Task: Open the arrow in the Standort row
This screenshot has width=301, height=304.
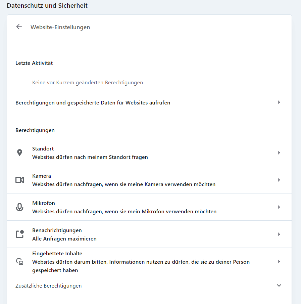Action: tap(279, 153)
